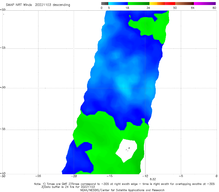Click the color bar label '18'
The image size is (219, 192).
(127, 8)
